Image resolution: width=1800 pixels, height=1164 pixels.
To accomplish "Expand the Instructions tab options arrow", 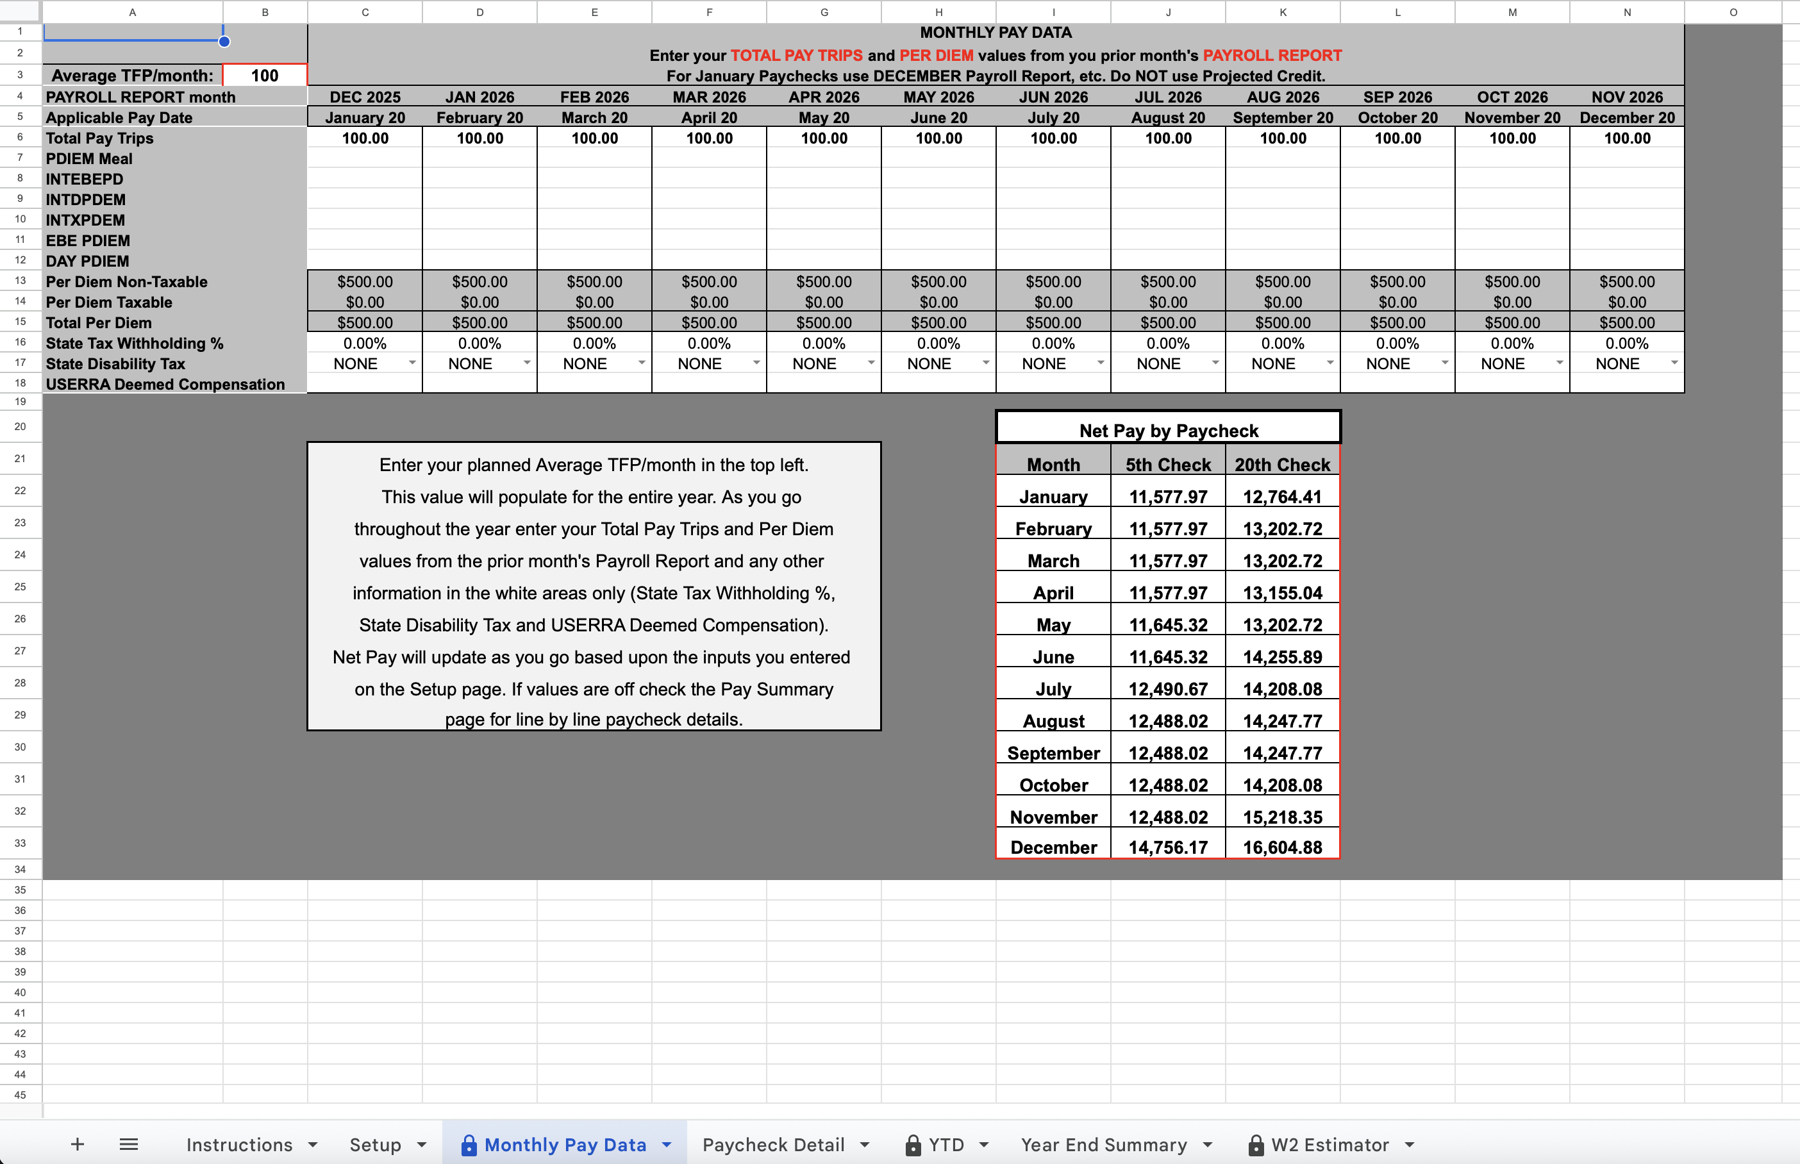I will 312,1144.
